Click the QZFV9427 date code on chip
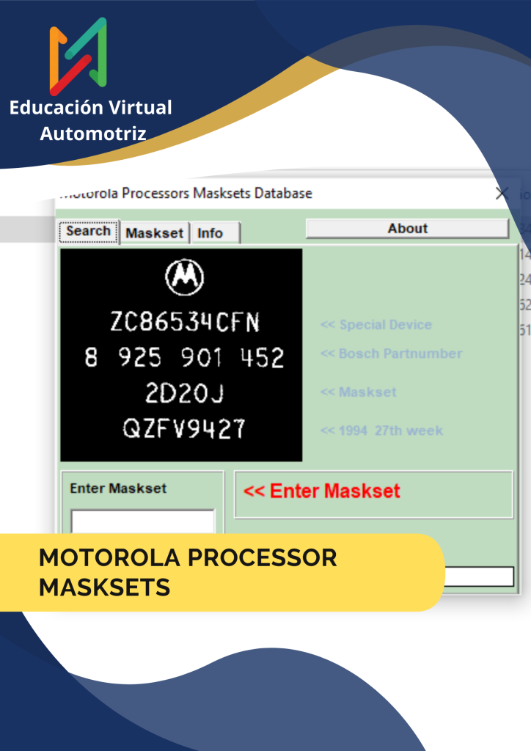 click(184, 428)
